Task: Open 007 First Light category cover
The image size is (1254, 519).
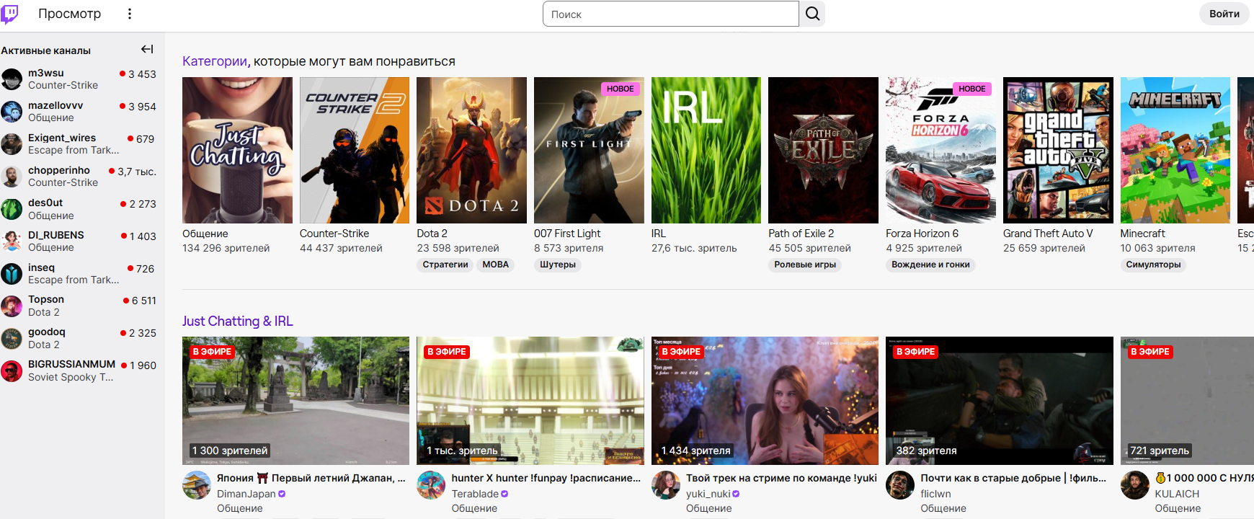Action: 589,150
